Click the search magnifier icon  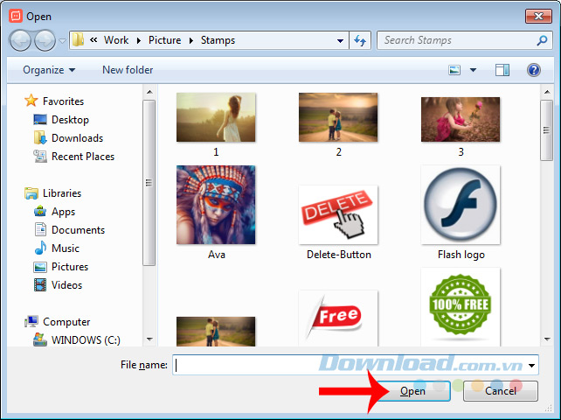point(543,40)
